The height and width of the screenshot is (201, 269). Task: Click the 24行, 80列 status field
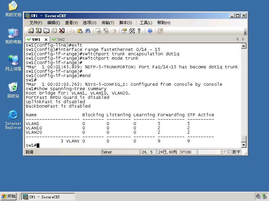[x=168, y=152]
